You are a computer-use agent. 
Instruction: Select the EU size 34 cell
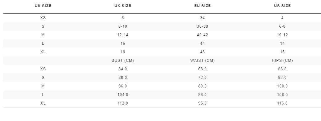coord(203,18)
